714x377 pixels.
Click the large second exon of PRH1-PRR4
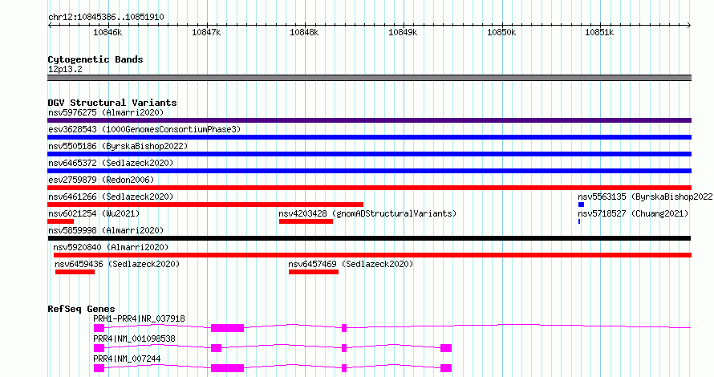click(228, 328)
